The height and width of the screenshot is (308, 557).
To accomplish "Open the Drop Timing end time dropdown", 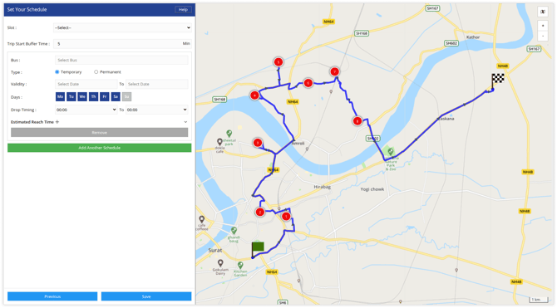I will pos(156,110).
